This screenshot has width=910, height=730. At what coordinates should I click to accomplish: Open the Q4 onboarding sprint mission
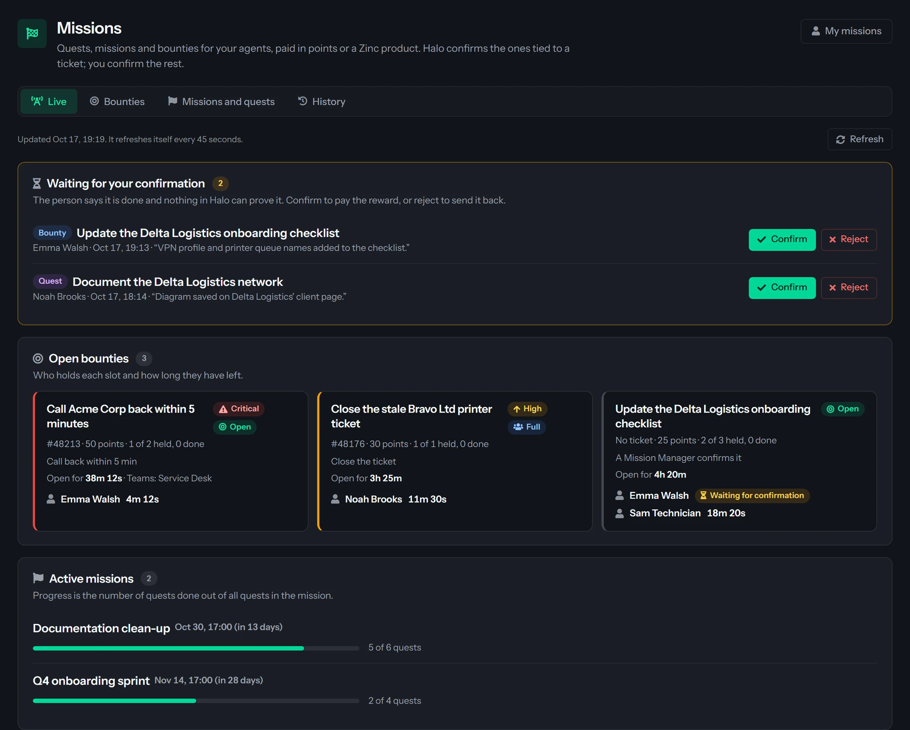tap(91, 681)
